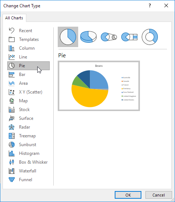
Task: Open the Funnel chart category
Action: (28, 180)
